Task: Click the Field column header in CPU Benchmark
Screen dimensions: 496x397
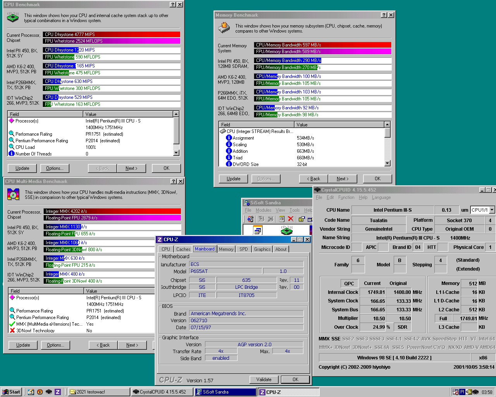Action: [x=45, y=114]
